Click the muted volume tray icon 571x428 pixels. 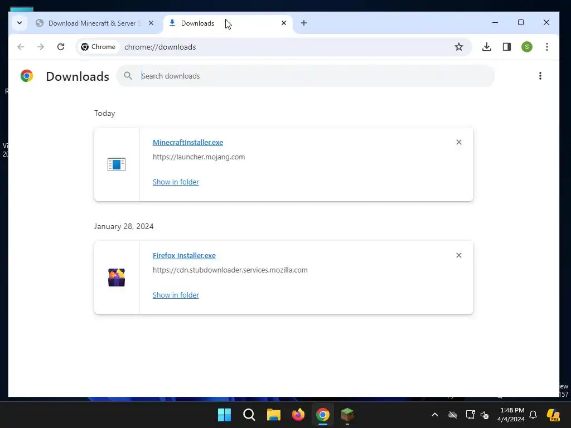[x=485, y=415]
